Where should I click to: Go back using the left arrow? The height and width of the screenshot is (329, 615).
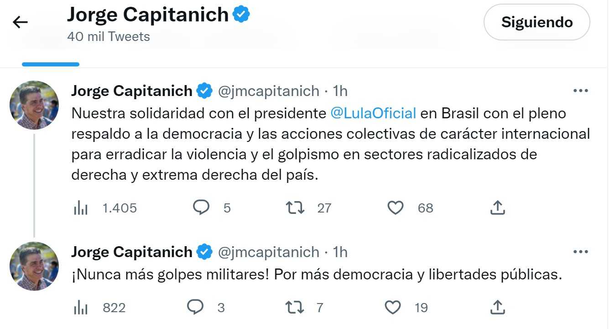tap(21, 22)
